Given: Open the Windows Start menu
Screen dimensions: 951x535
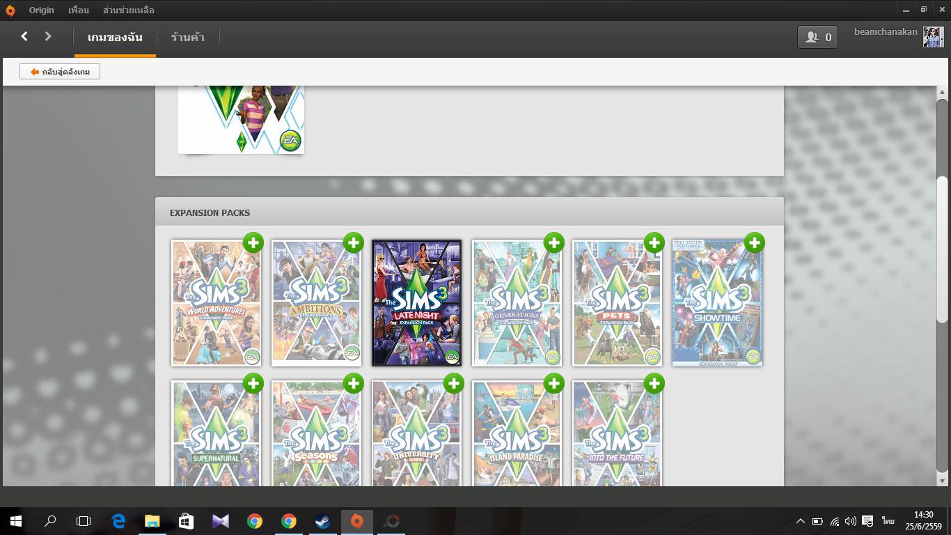Looking at the screenshot, I should pyautogui.click(x=15, y=521).
